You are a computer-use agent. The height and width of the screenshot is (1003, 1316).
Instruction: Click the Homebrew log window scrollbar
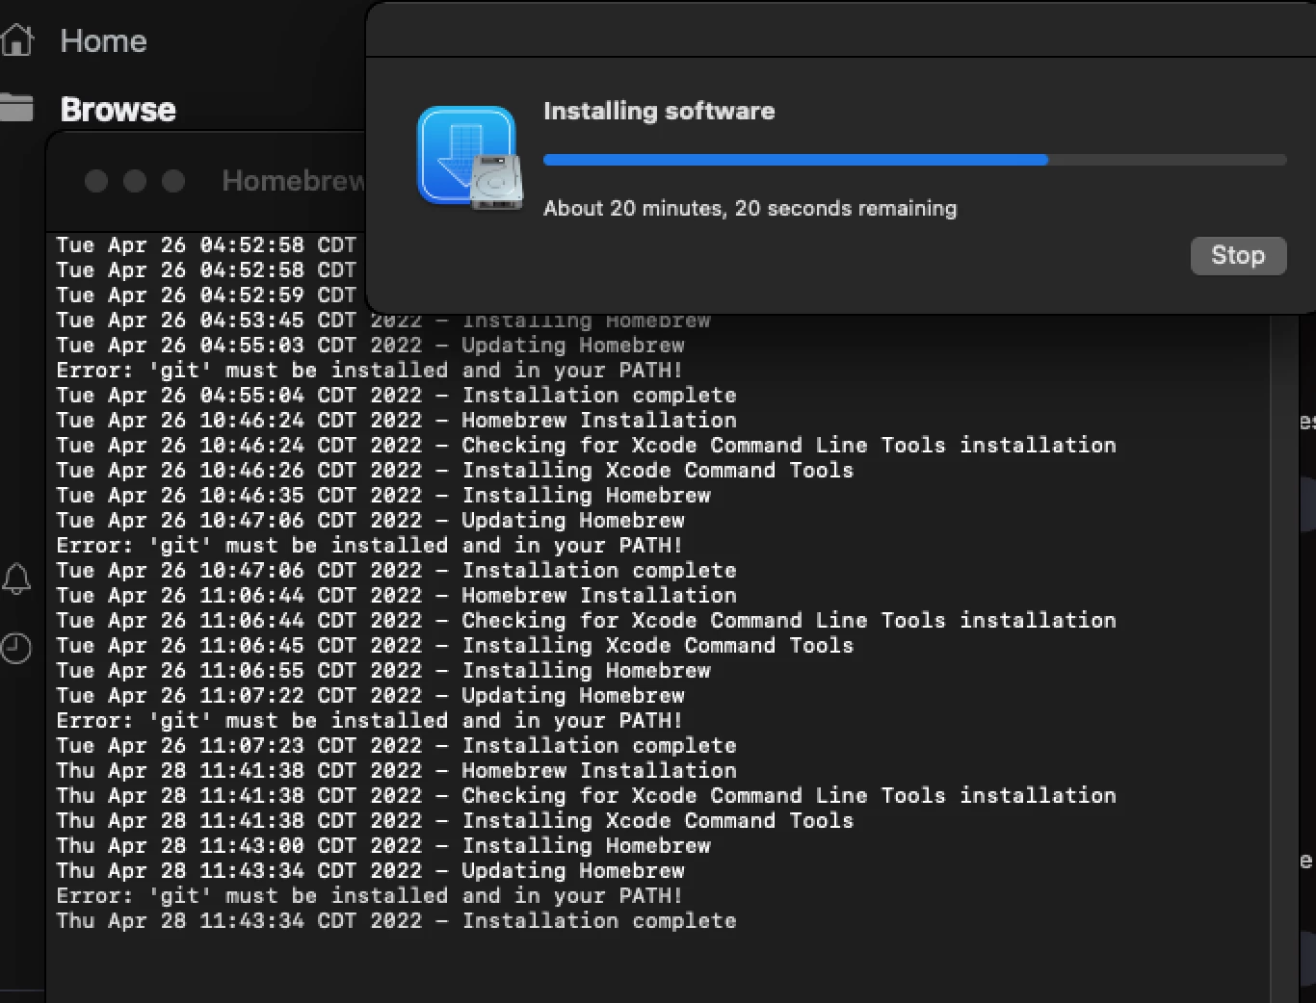pos(1285,659)
